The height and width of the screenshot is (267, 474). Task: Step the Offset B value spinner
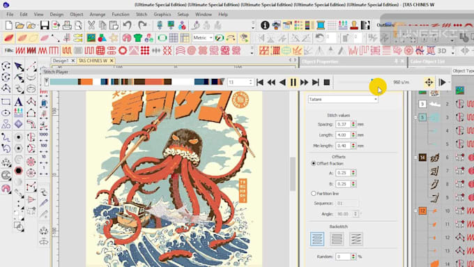[353, 184]
